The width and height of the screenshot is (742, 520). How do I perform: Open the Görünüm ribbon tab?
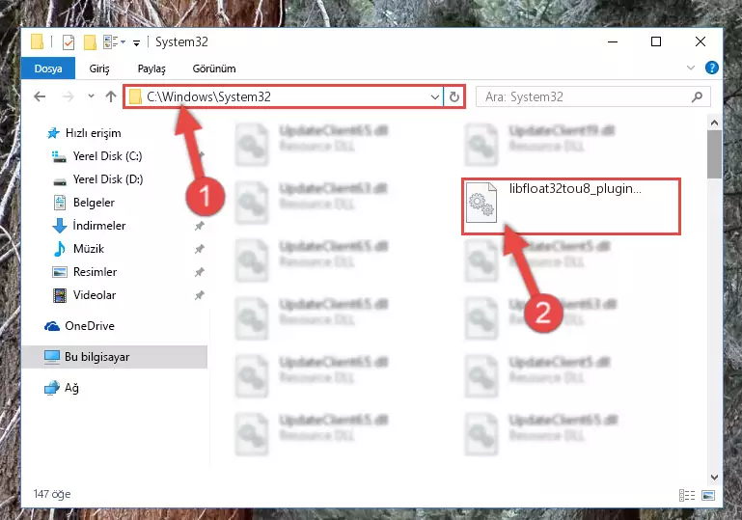tap(214, 68)
